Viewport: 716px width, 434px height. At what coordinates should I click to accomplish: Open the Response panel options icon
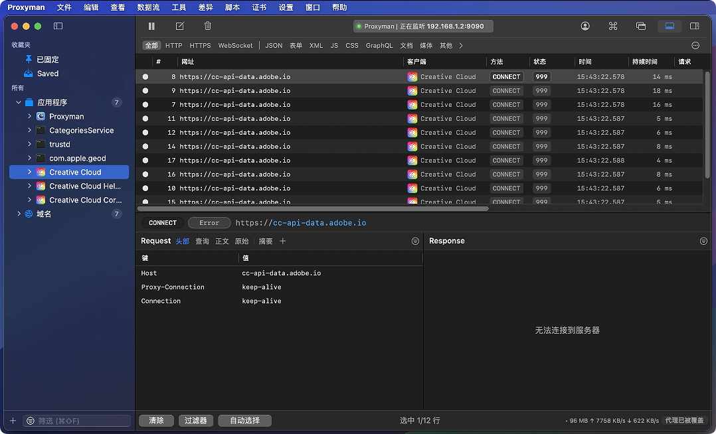pyautogui.click(x=703, y=241)
